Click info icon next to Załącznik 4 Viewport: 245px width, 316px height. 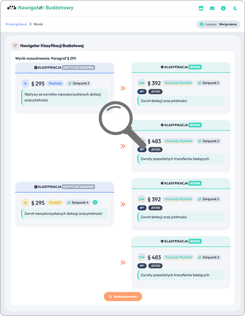tap(95, 203)
